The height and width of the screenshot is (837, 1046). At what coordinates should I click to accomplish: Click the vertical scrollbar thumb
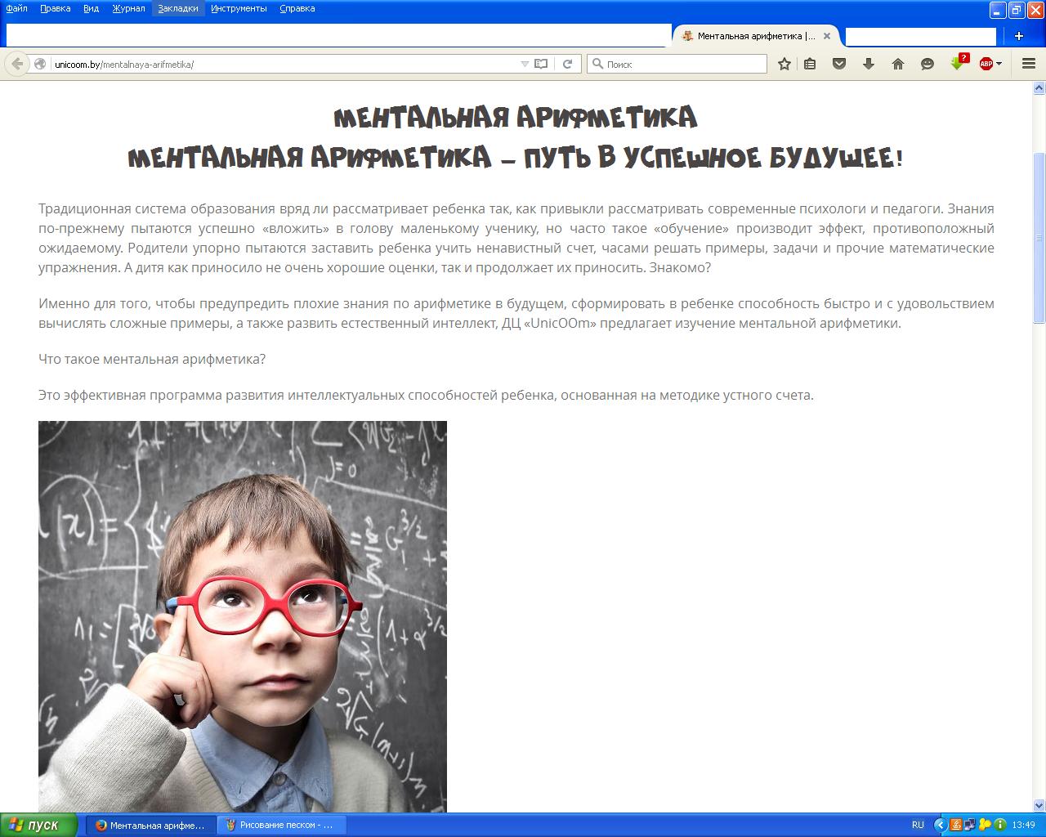coord(1039,237)
